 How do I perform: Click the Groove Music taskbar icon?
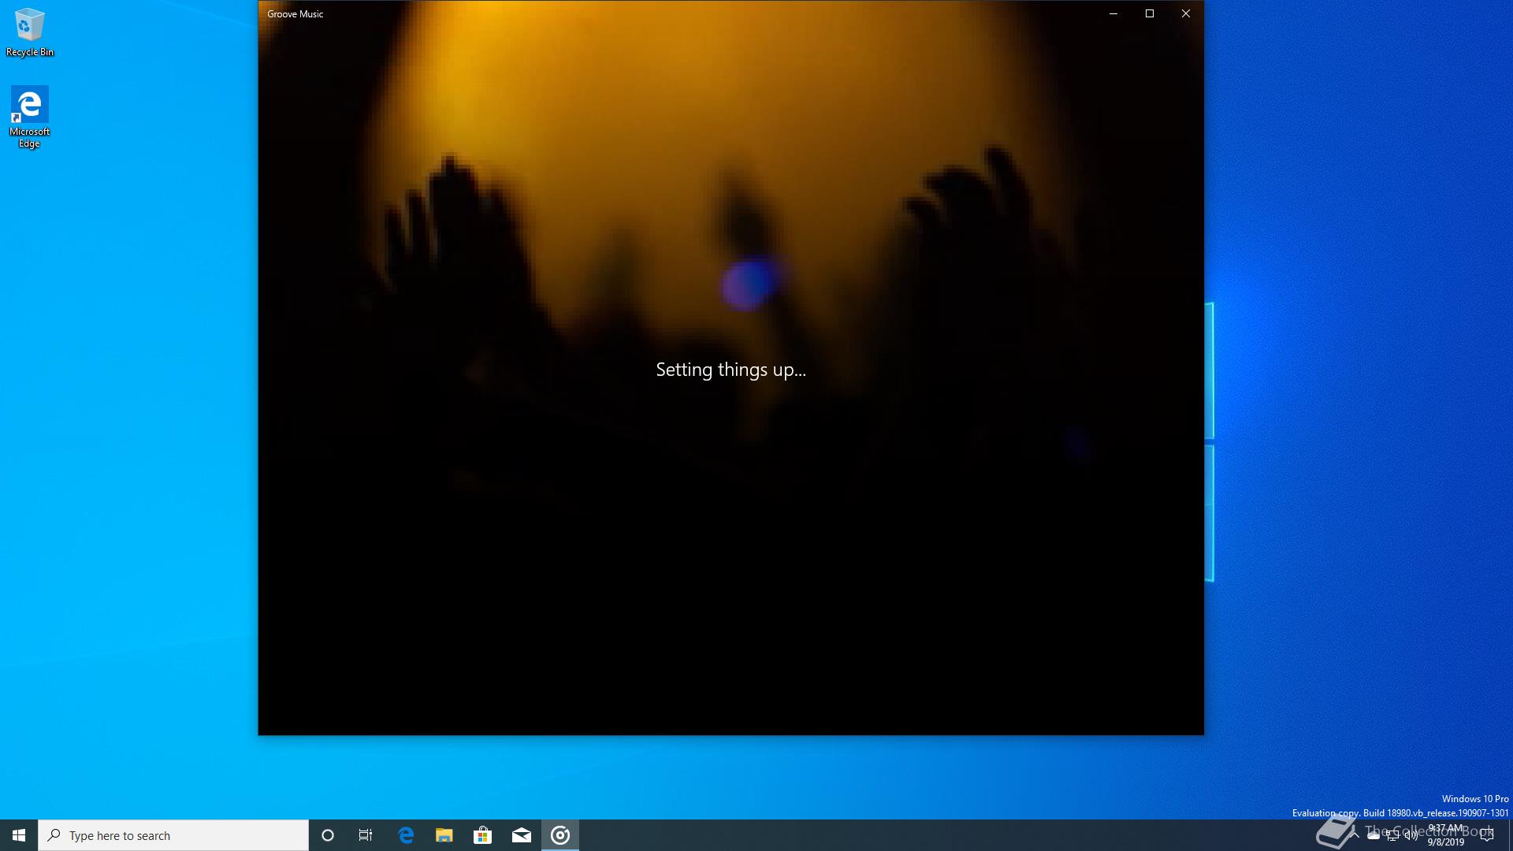(x=560, y=835)
